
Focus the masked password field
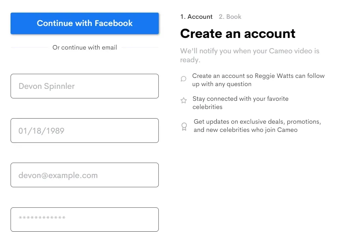85,219
